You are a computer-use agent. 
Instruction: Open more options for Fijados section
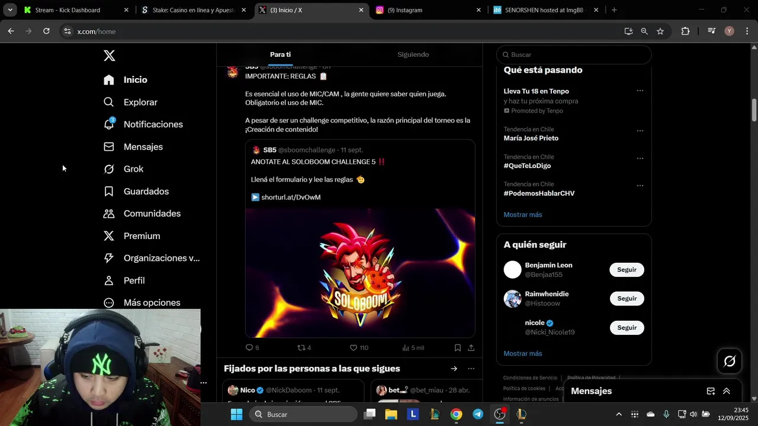(471, 369)
